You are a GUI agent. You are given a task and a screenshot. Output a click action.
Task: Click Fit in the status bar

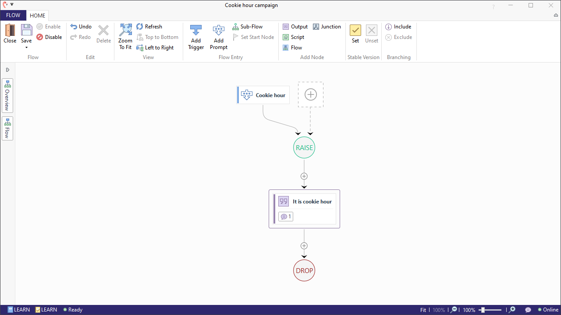(x=423, y=309)
